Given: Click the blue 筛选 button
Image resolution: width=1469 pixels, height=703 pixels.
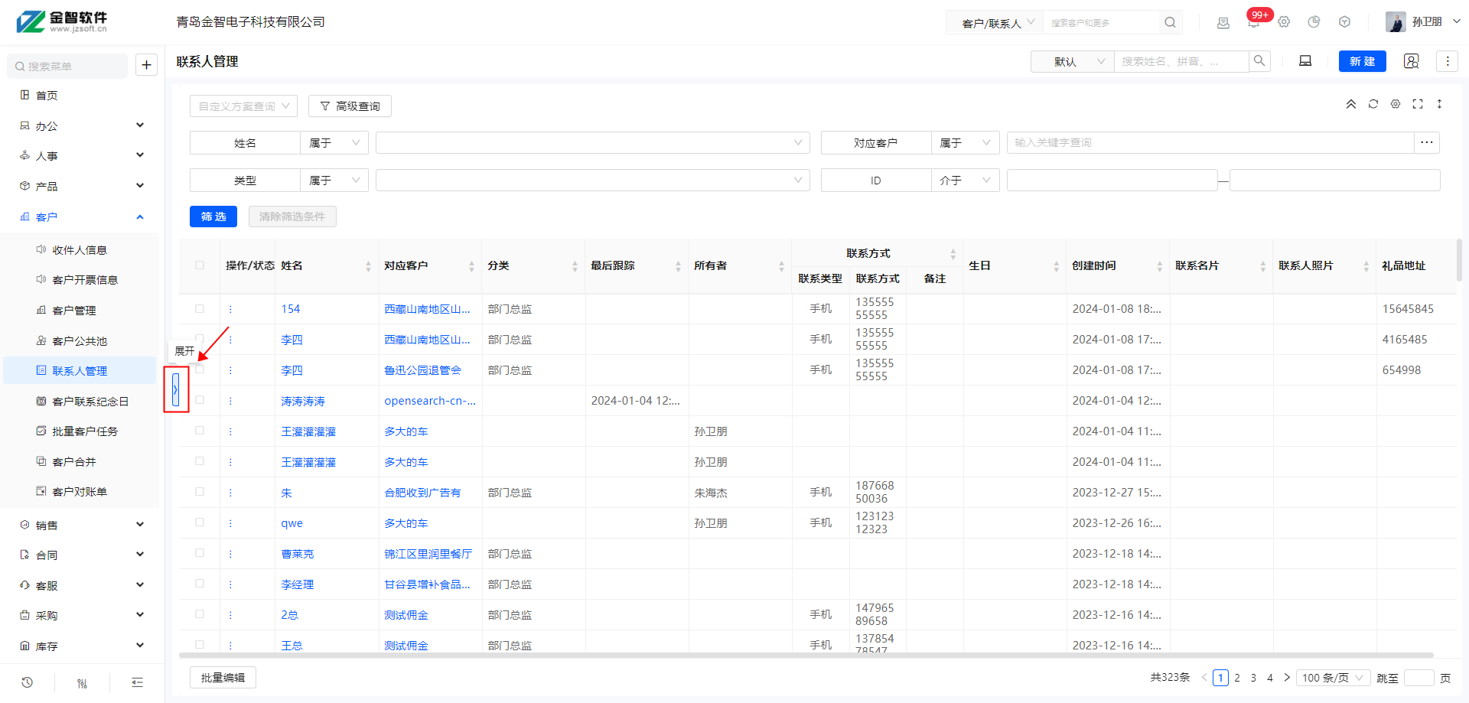Looking at the screenshot, I should pyautogui.click(x=213, y=216).
